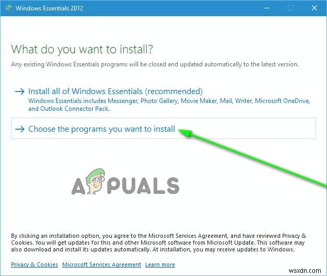This screenshot has width=327, height=276.
Task: Click the By clicking an installation option legal paragraph
Action: click(x=158, y=243)
